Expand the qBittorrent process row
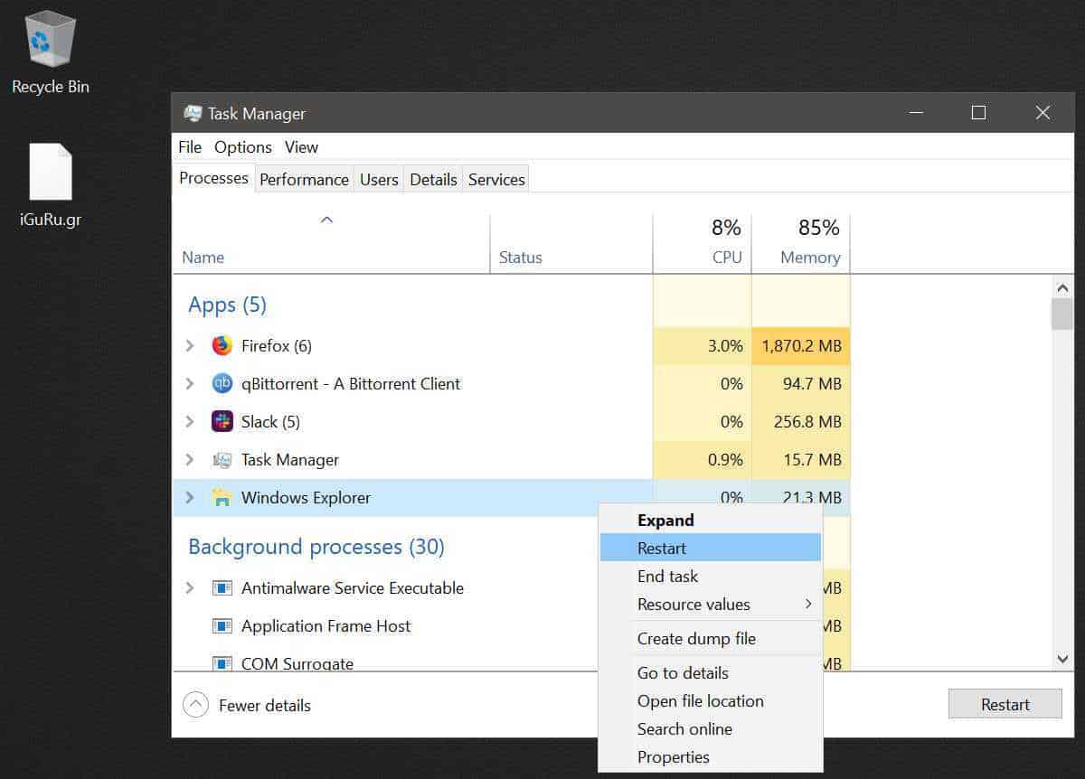The image size is (1085, 779). pos(190,383)
